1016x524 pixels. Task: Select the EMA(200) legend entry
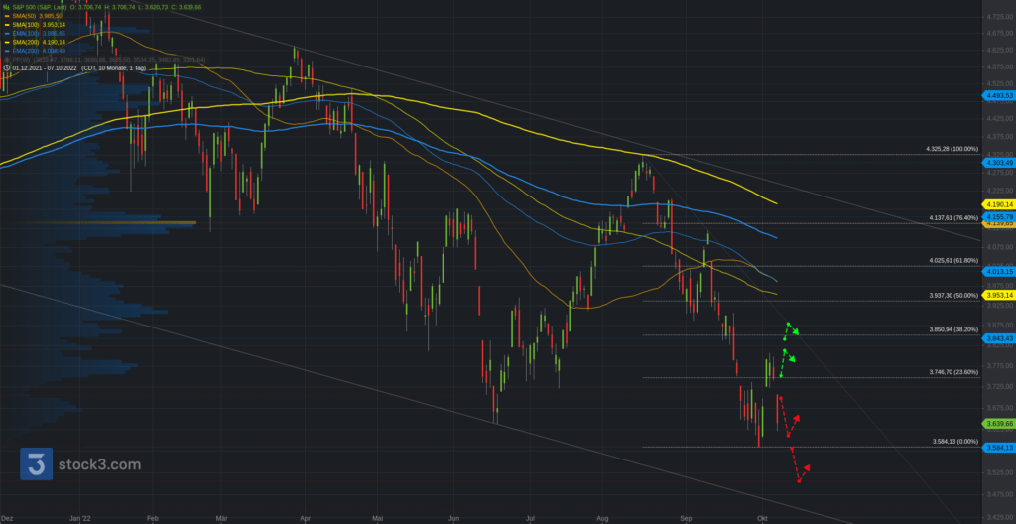[x=39, y=51]
